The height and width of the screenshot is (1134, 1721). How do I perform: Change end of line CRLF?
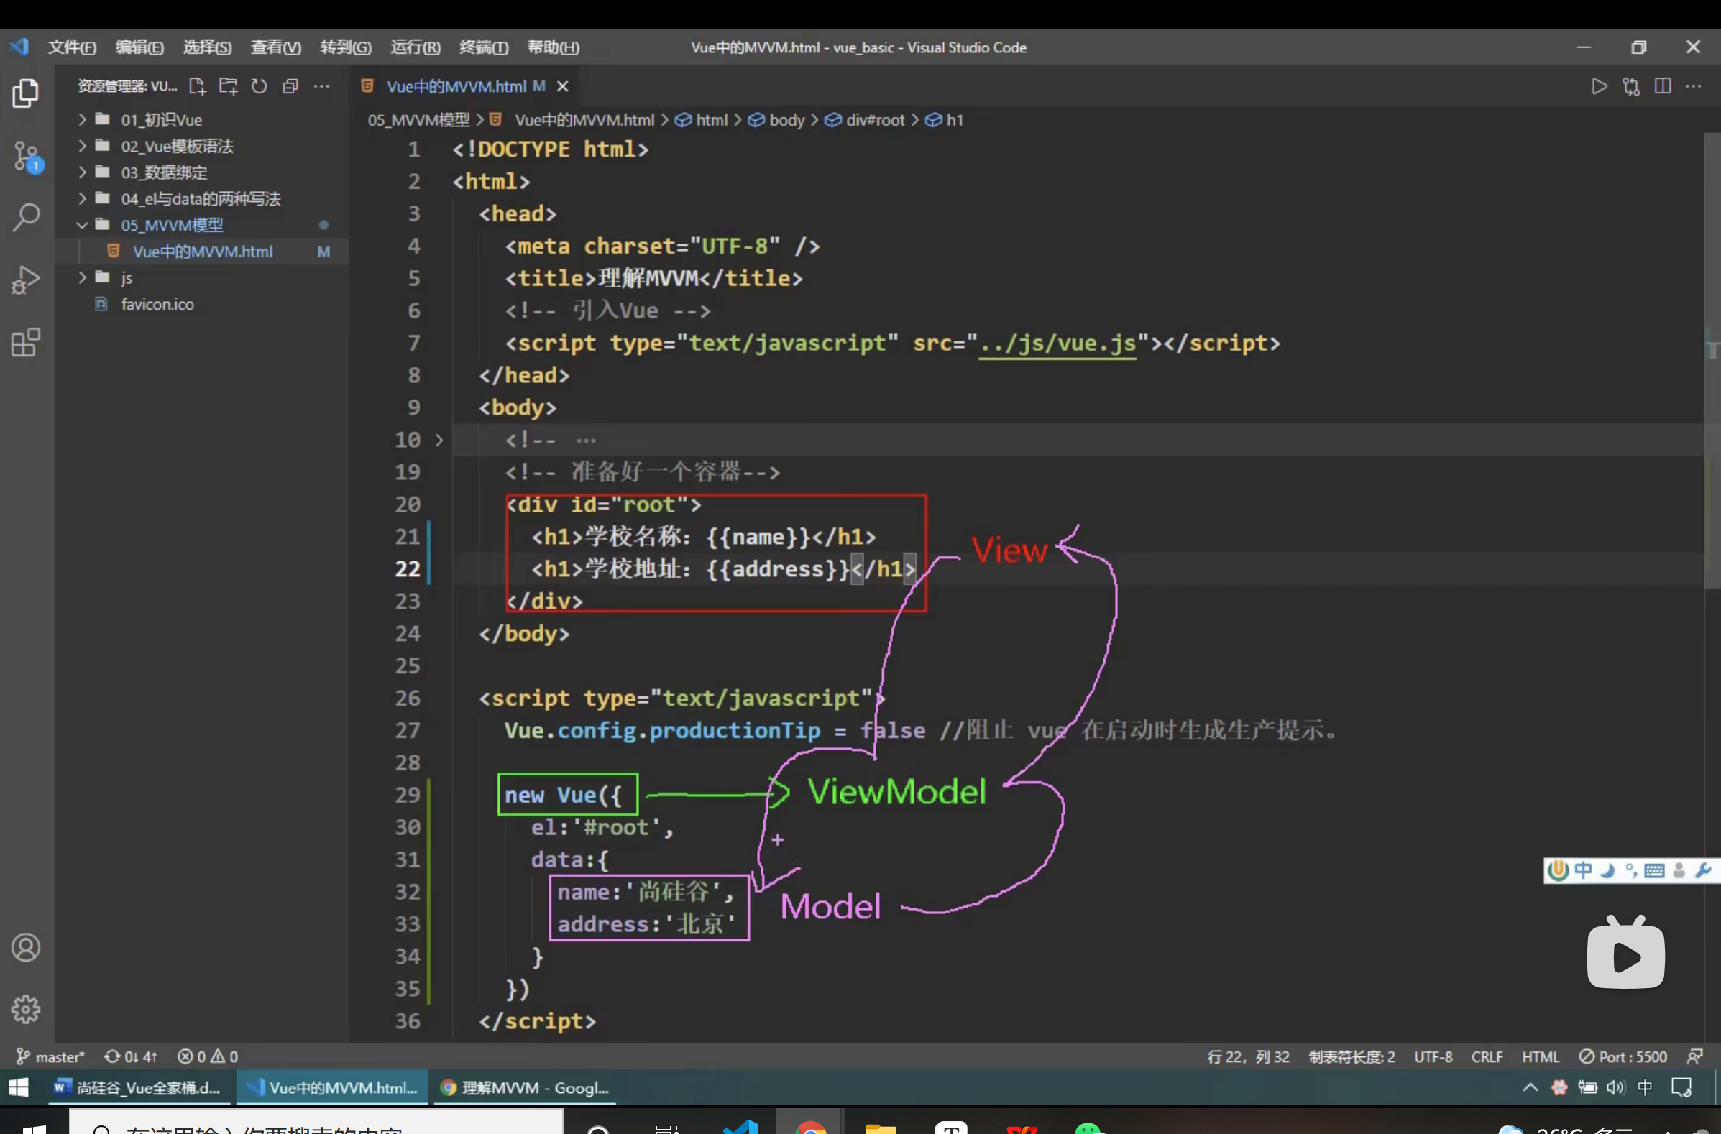pyautogui.click(x=1487, y=1056)
